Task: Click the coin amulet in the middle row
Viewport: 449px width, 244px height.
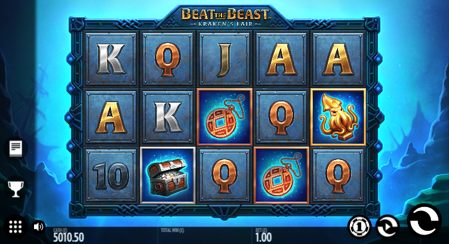Action: (224, 117)
